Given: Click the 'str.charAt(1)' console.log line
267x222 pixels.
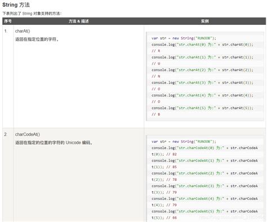Looking at the screenshot, I should click(x=202, y=57).
